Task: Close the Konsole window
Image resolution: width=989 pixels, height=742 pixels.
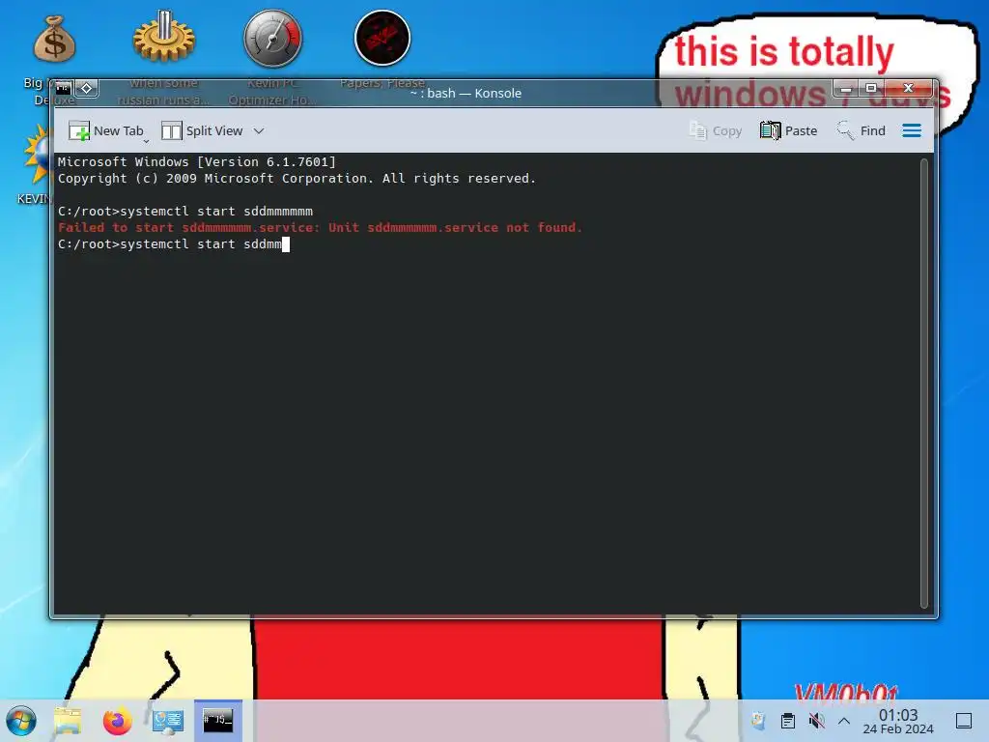Action: 908,88
